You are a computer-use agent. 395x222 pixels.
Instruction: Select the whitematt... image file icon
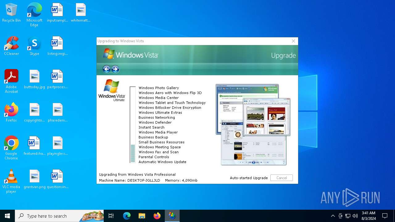pyautogui.click(x=81, y=13)
